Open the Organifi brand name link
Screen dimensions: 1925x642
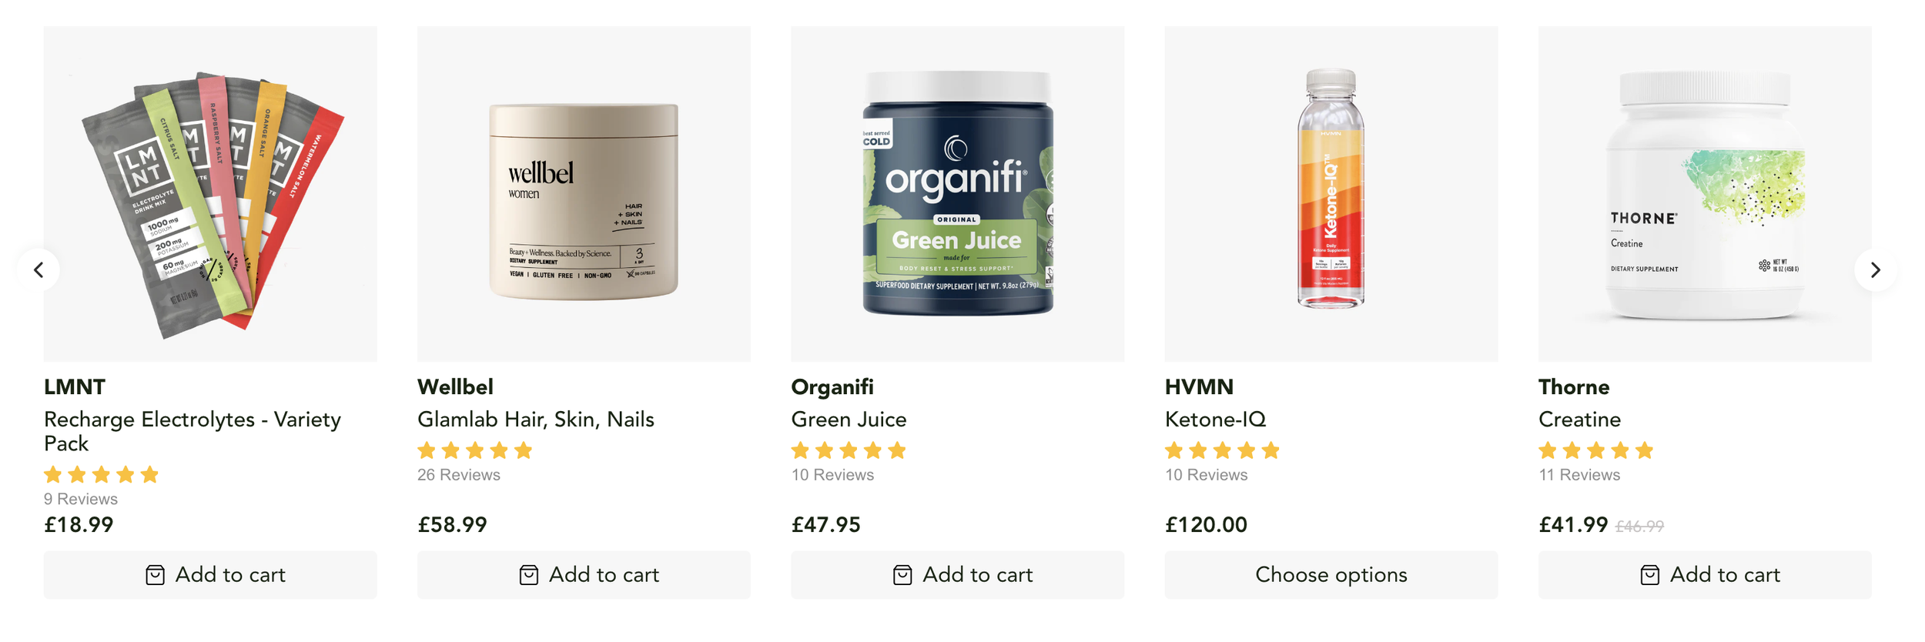(832, 386)
